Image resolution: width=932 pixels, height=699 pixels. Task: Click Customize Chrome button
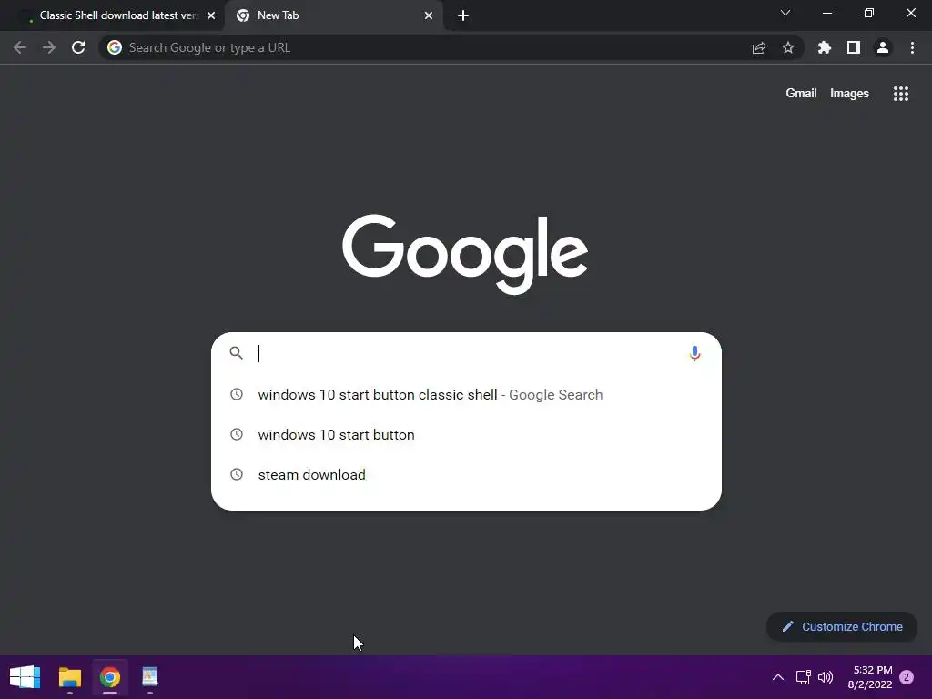pos(842,626)
